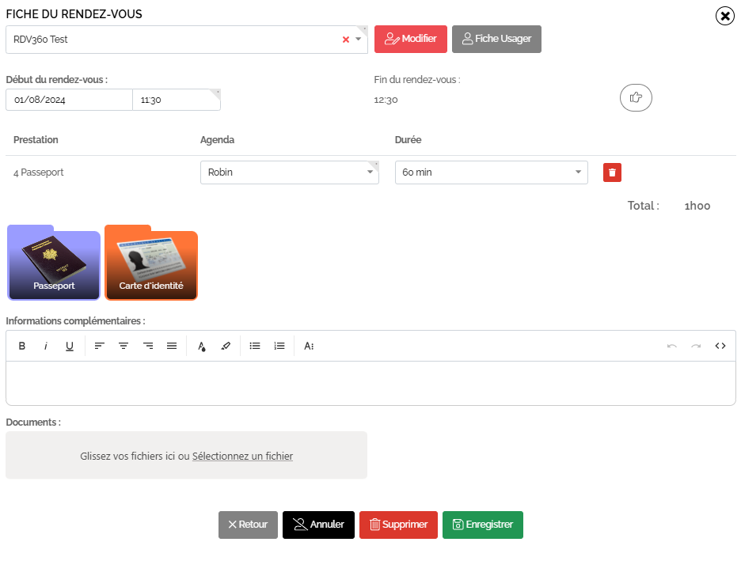Image resolution: width=741 pixels, height=576 pixels.
Task: Redo editor change
Action: point(696,346)
